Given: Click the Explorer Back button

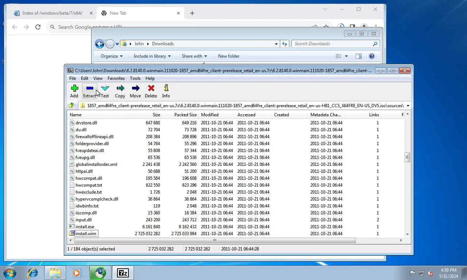Looking at the screenshot, I should [x=100, y=44].
